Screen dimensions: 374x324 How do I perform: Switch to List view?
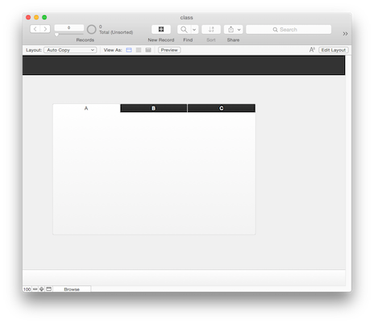tap(139, 50)
